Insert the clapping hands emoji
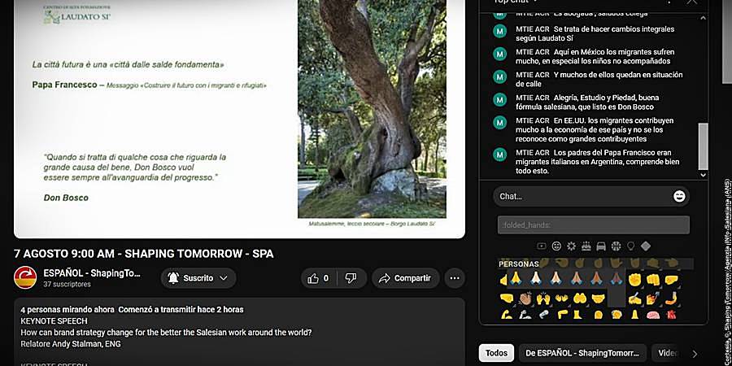732x366 pixels. click(525, 298)
